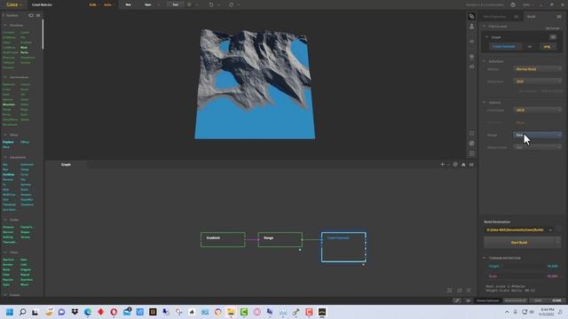Click the refresh icon at graph bottom right

[460, 291]
